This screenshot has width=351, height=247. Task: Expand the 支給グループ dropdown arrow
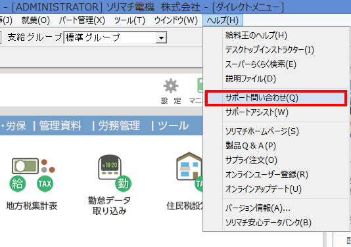pyautogui.click(x=161, y=38)
